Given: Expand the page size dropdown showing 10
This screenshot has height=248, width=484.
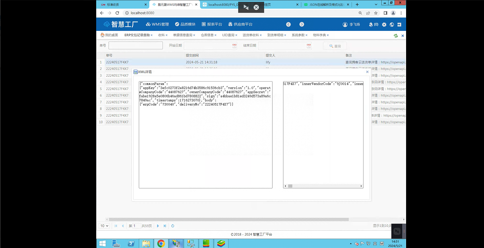Looking at the screenshot, I should pos(104,226).
